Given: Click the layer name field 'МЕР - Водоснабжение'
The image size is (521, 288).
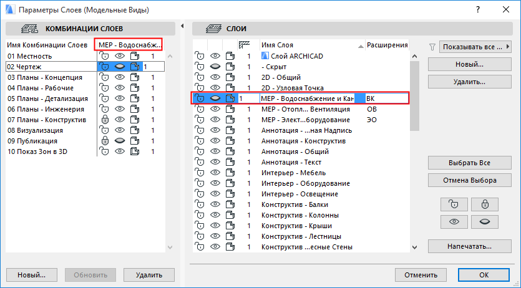Looking at the screenshot, I should (306, 98).
